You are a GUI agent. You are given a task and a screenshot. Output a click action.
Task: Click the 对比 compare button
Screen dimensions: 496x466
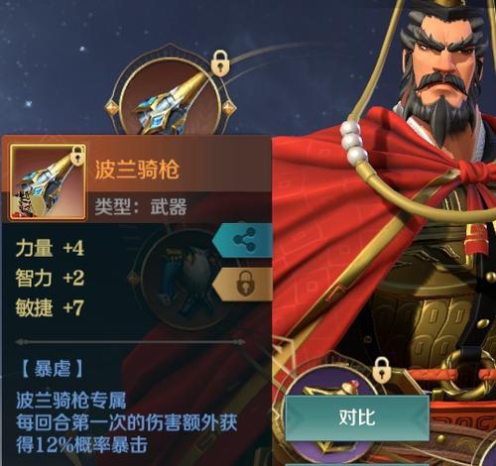point(357,417)
